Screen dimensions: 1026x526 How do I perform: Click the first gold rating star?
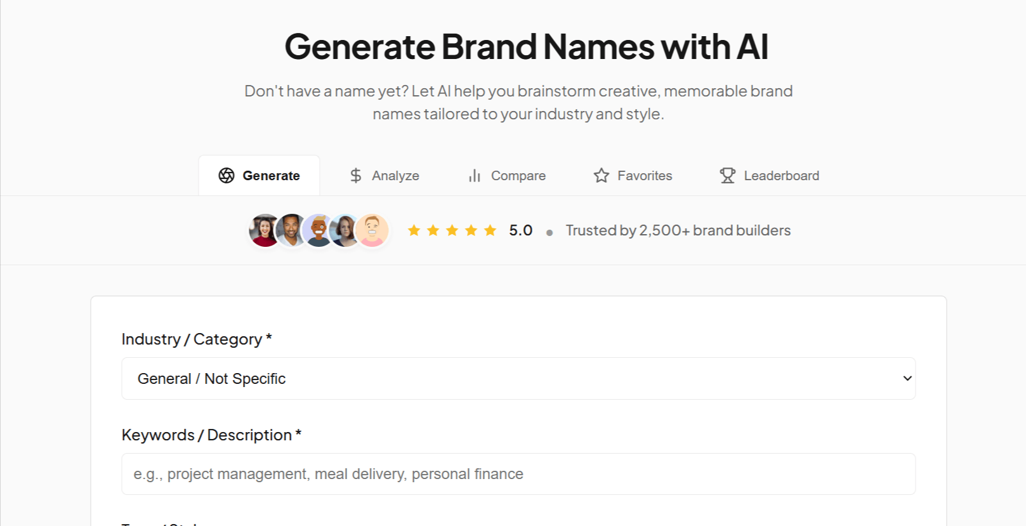tap(414, 230)
